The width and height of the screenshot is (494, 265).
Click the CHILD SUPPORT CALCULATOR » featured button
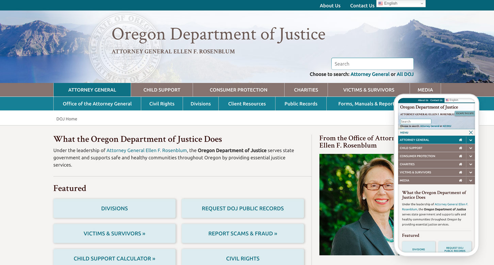point(115,257)
